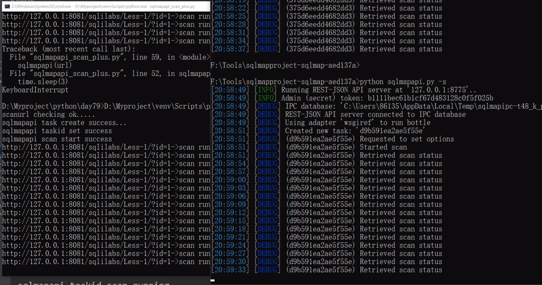
Task: Click the [20:58:54] timestamp
Action: [230, 164]
